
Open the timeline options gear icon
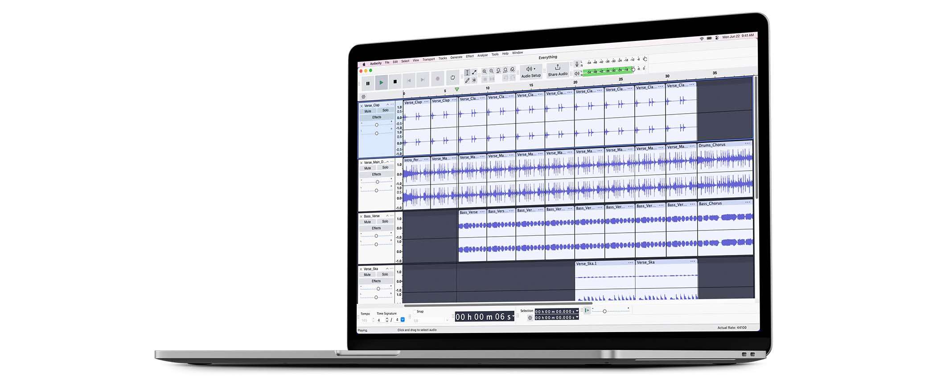pos(363,97)
